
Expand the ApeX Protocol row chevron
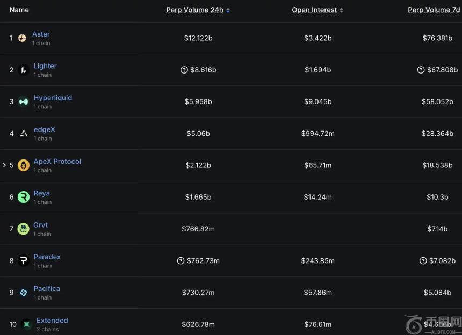point(4,165)
